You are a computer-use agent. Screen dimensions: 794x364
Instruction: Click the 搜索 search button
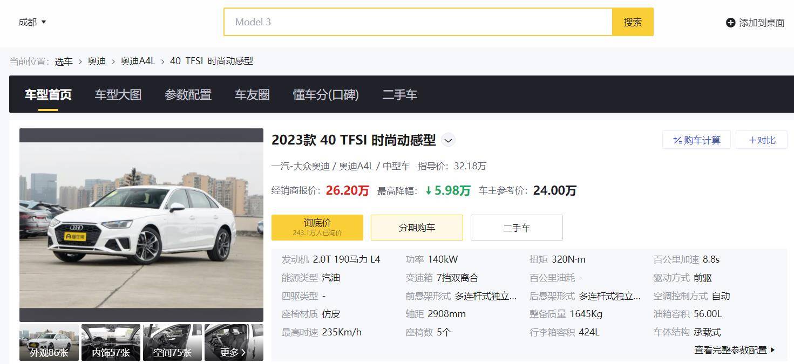click(632, 22)
